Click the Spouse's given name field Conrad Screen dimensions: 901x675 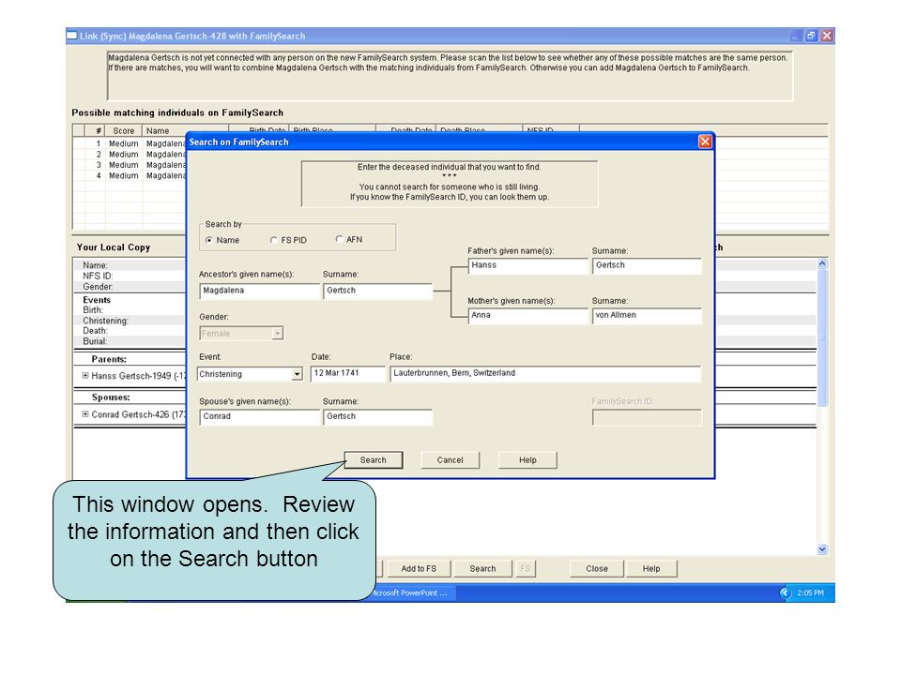coord(259,417)
